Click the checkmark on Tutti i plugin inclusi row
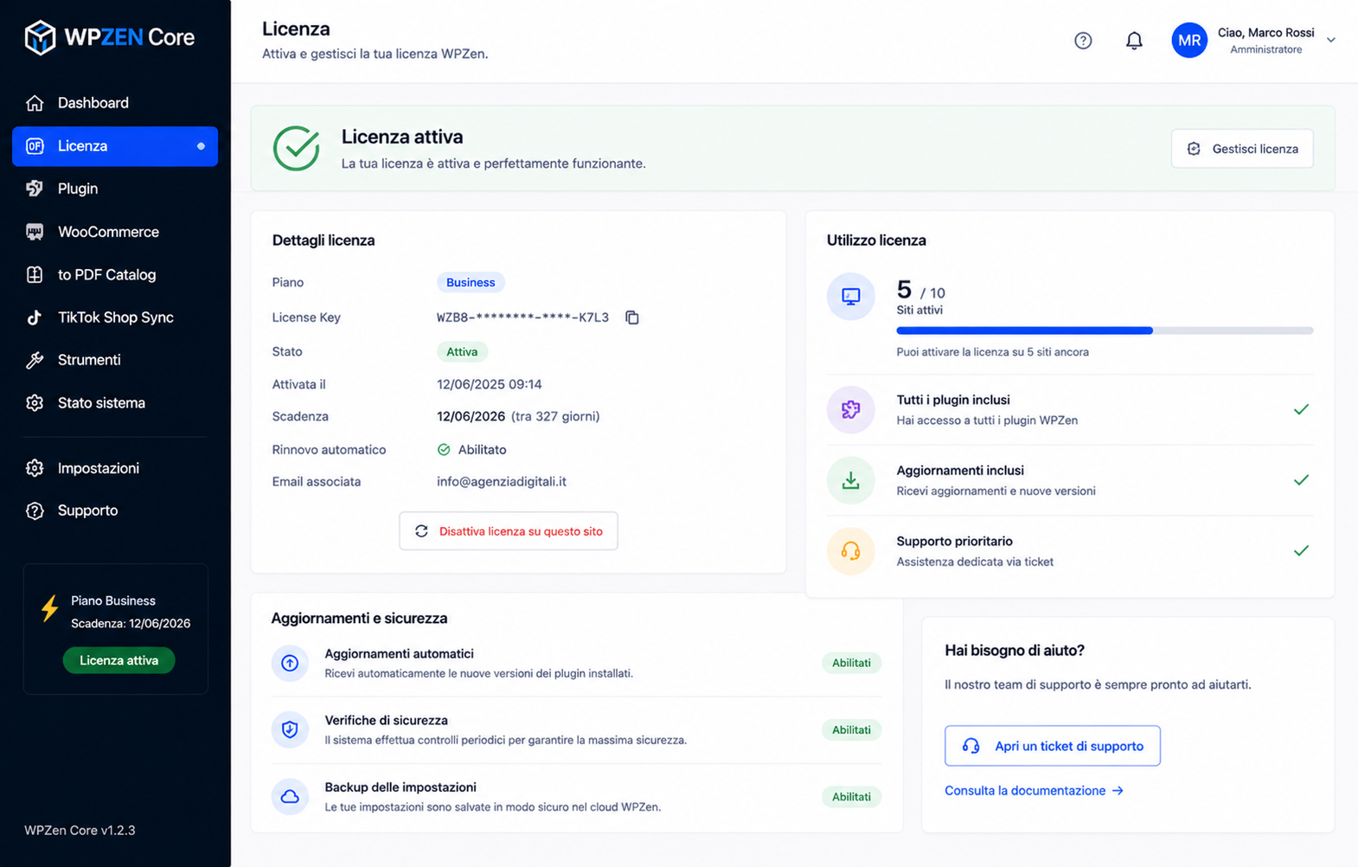Viewport: 1358px width, 867px height. (x=1301, y=409)
